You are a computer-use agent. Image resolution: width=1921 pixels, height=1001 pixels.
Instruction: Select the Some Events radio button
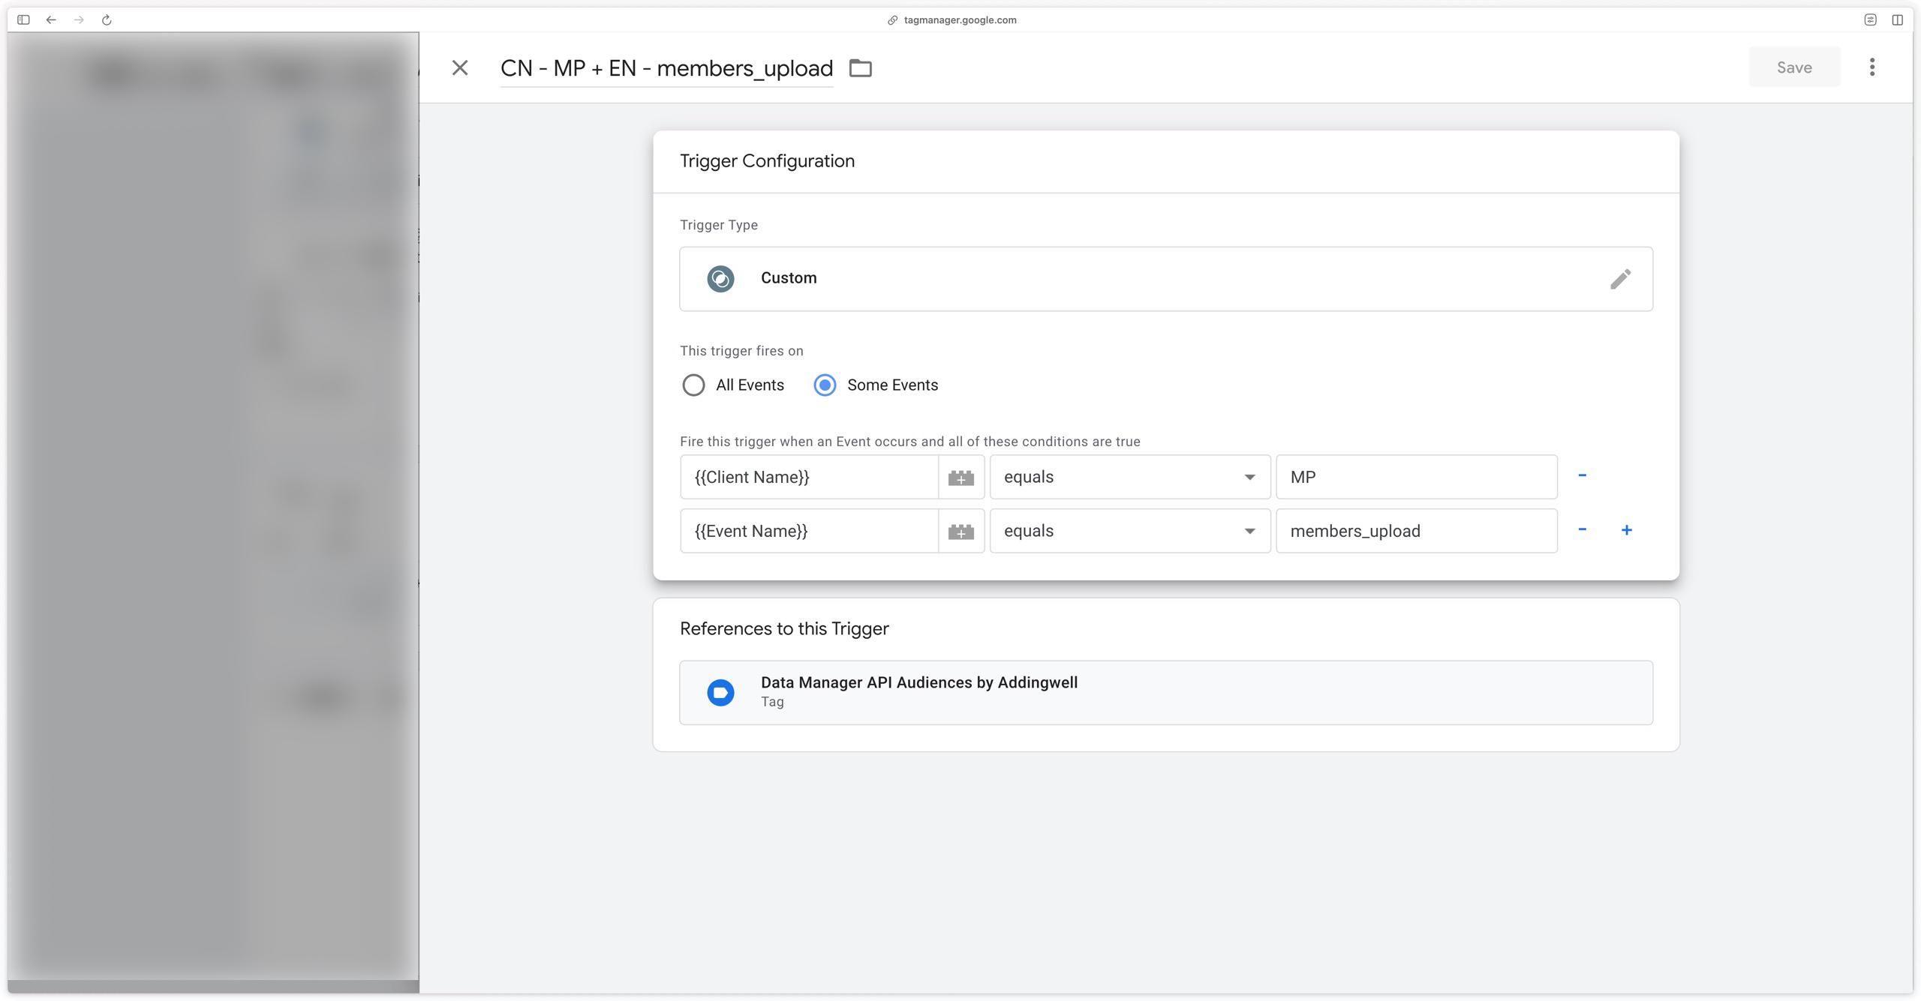click(x=825, y=385)
